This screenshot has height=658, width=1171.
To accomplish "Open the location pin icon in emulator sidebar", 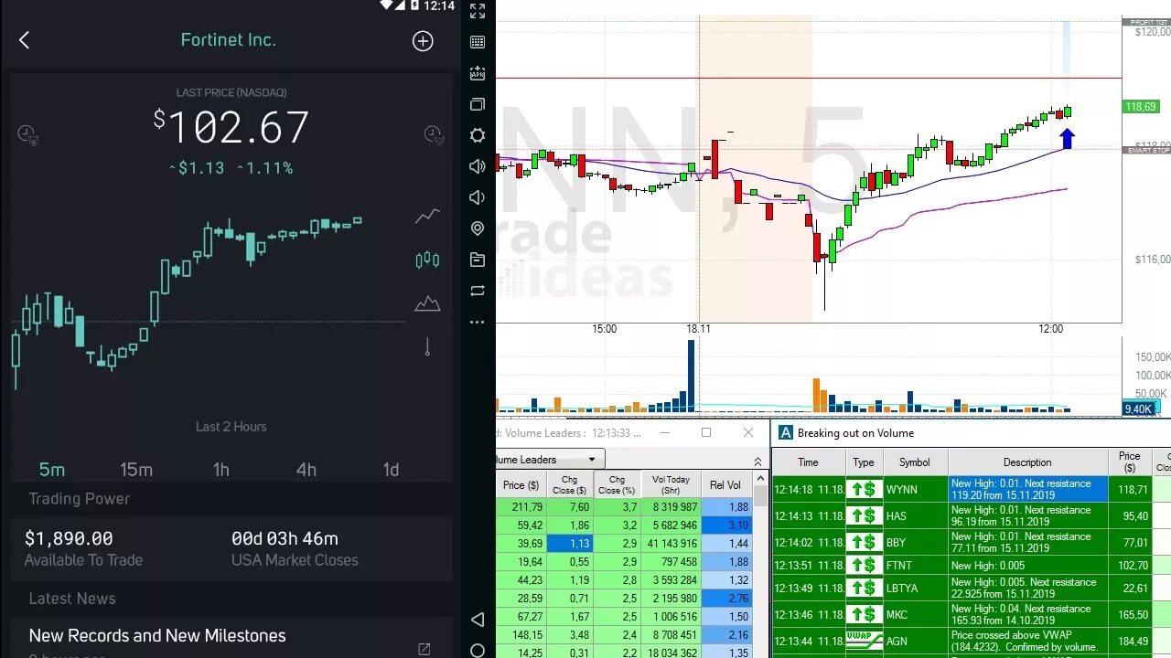I will coord(478,228).
